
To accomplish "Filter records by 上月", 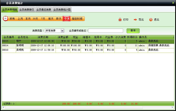I will pos(20,19).
